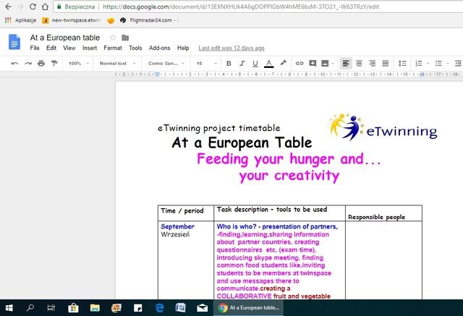Open the Comic Sans font dropdown

click(x=166, y=64)
